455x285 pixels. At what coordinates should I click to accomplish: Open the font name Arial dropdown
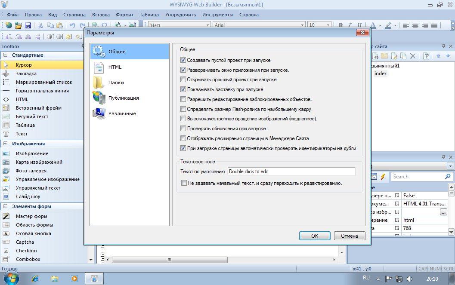click(302, 25)
